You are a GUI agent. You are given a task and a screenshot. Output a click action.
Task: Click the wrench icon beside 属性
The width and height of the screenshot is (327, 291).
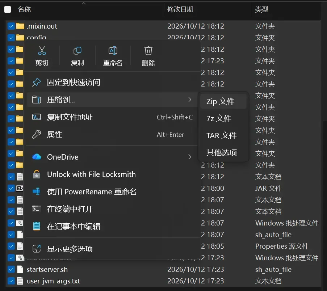click(x=37, y=134)
